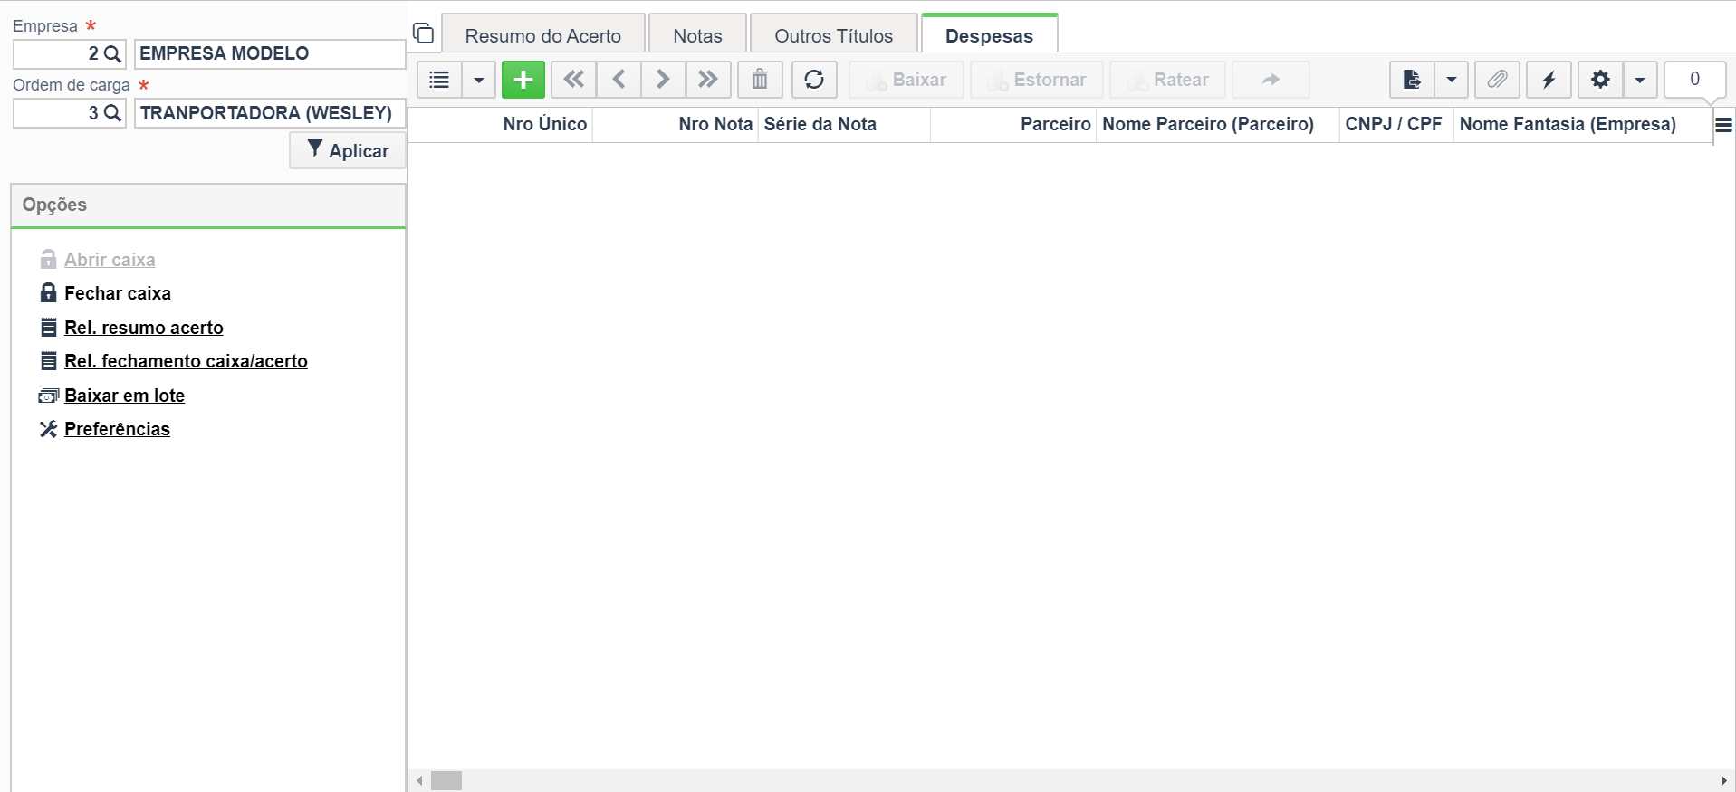This screenshot has height=792, width=1736.
Task: Open the Fechar caixa link
Action: (x=118, y=293)
